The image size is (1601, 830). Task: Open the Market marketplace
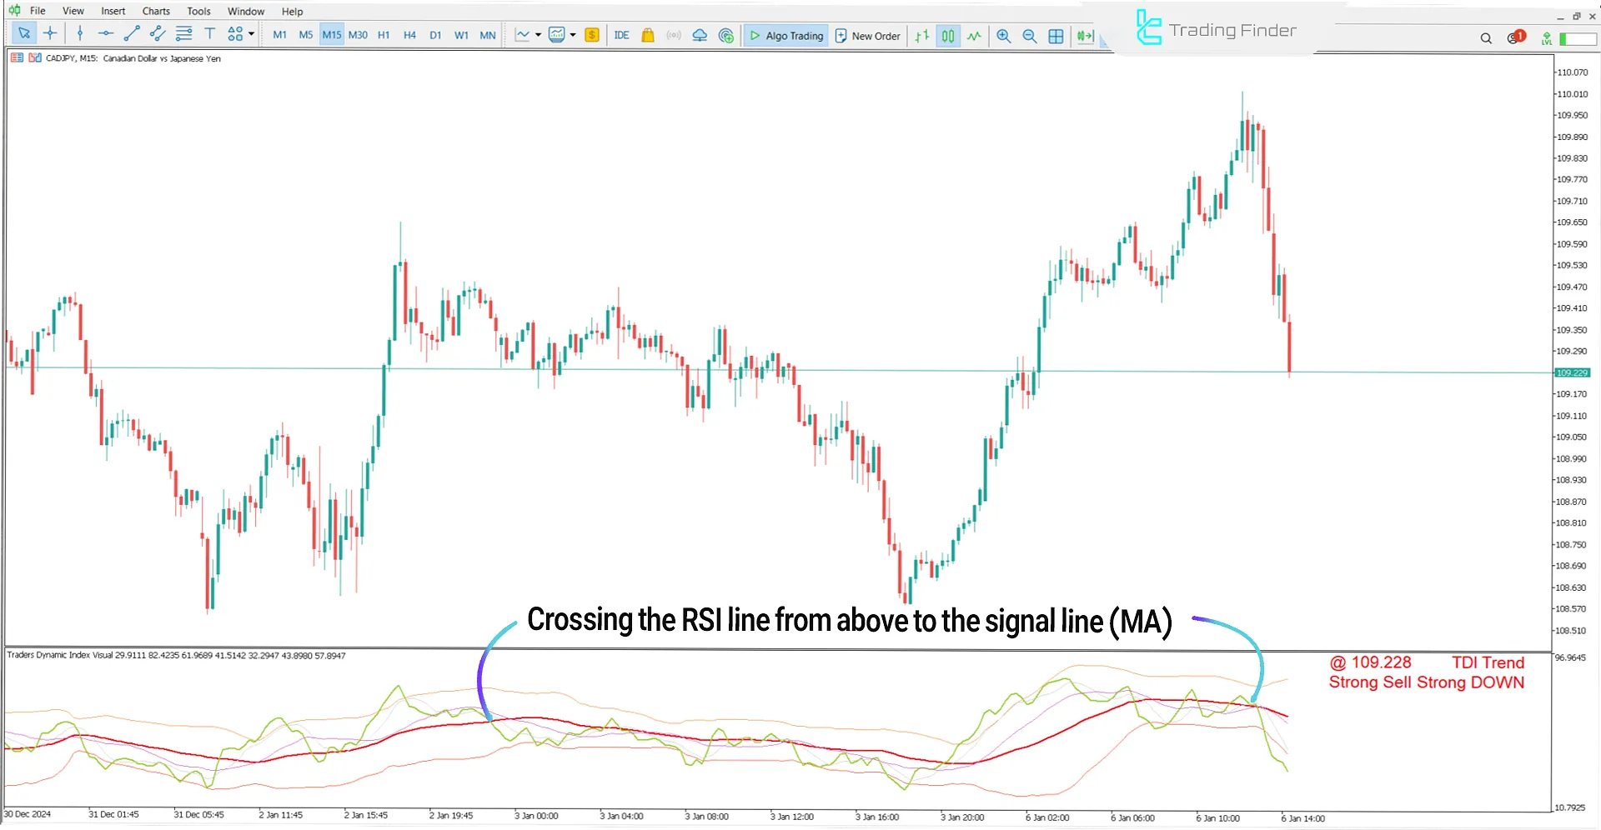tap(648, 35)
